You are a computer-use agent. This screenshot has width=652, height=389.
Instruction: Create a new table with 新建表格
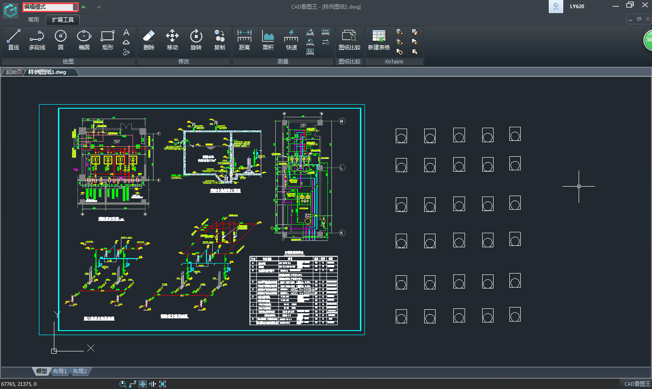[x=379, y=39]
